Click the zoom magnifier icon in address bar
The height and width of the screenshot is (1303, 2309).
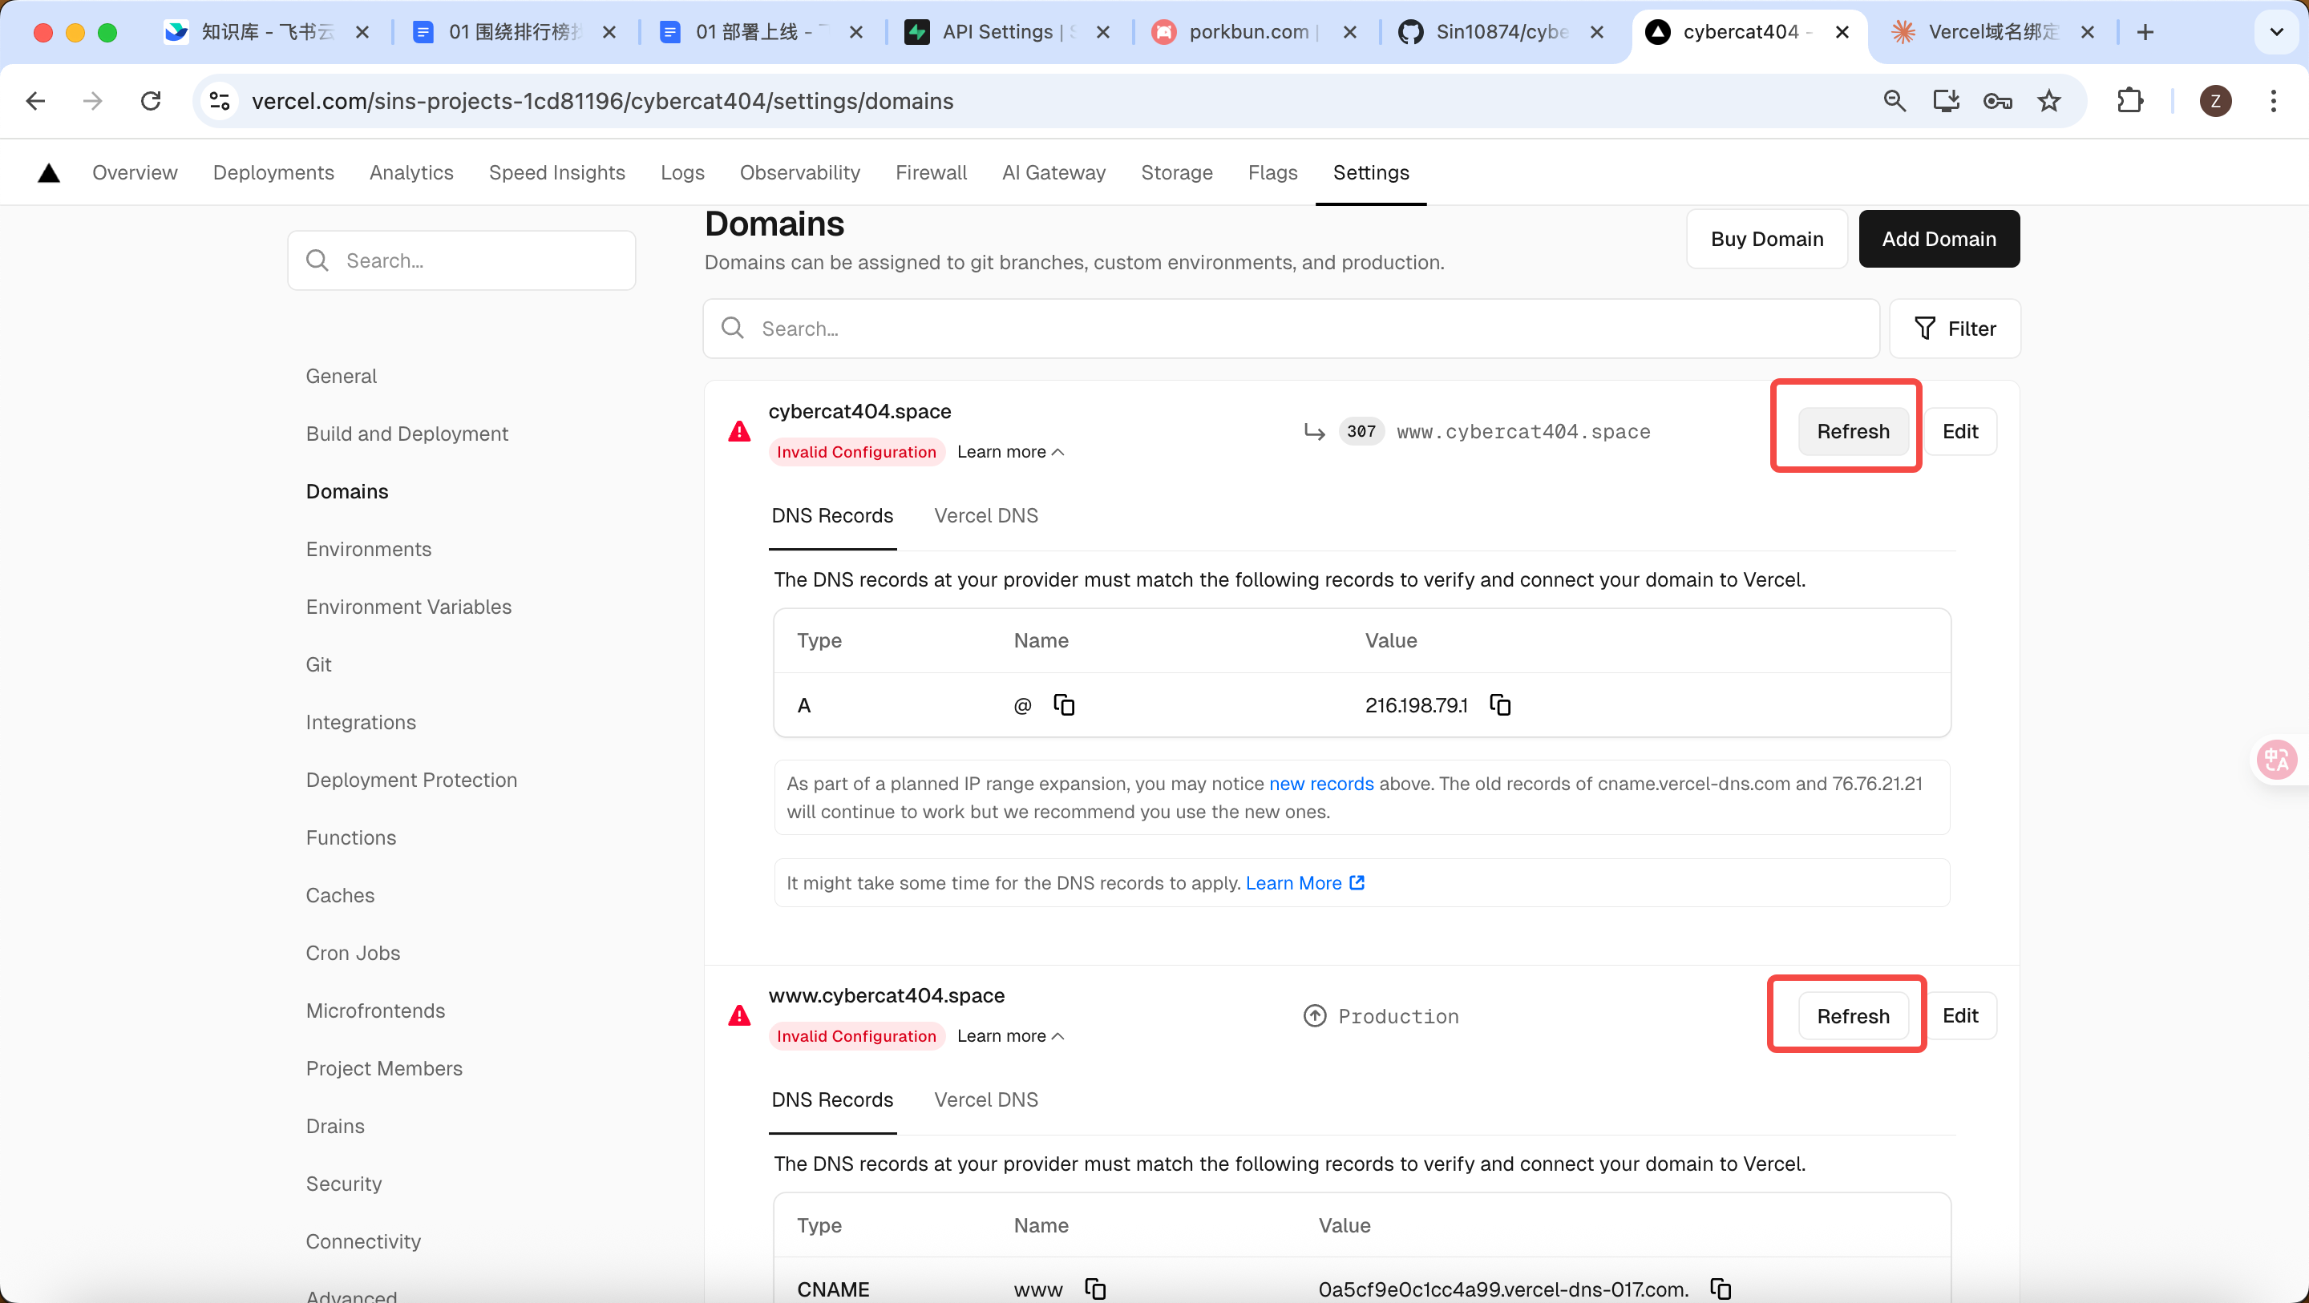click(x=1894, y=101)
